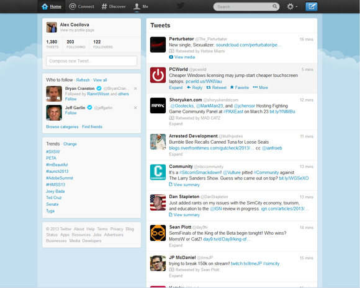Click the Twitter bird logo
Viewport: 360px width, 288px height.
pyautogui.click(x=181, y=6)
